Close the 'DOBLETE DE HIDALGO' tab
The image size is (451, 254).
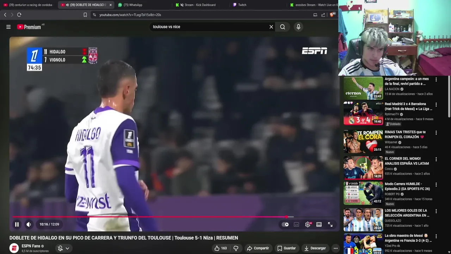pos(111,5)
